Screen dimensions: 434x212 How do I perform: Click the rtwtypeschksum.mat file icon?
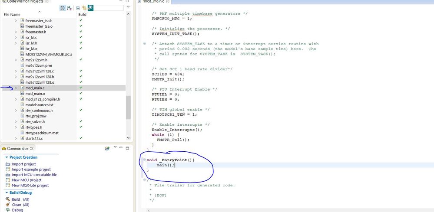tap(23, 133)
